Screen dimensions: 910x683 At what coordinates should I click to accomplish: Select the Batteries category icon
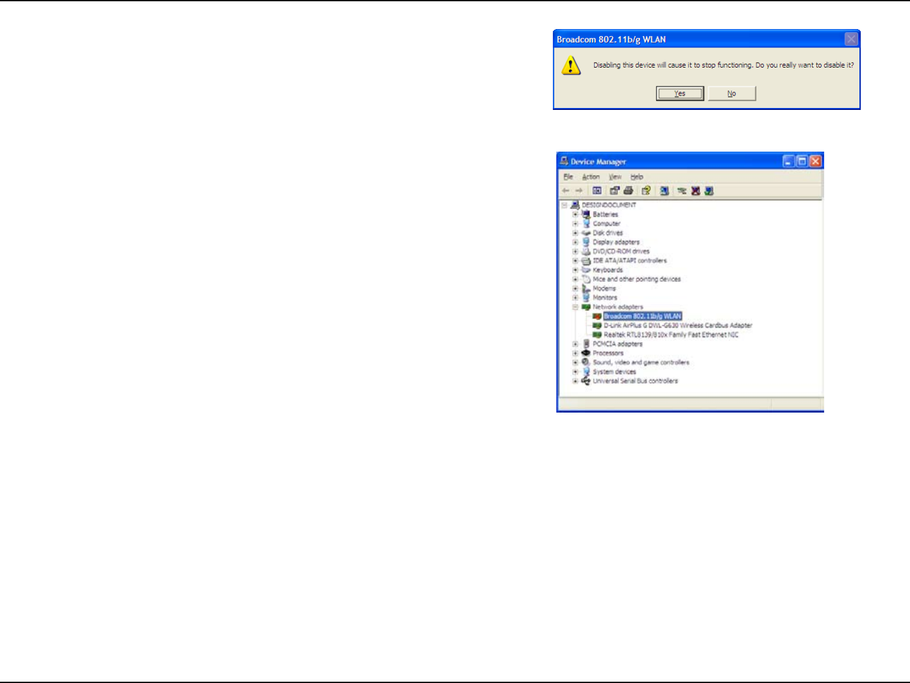click(586, 214)
